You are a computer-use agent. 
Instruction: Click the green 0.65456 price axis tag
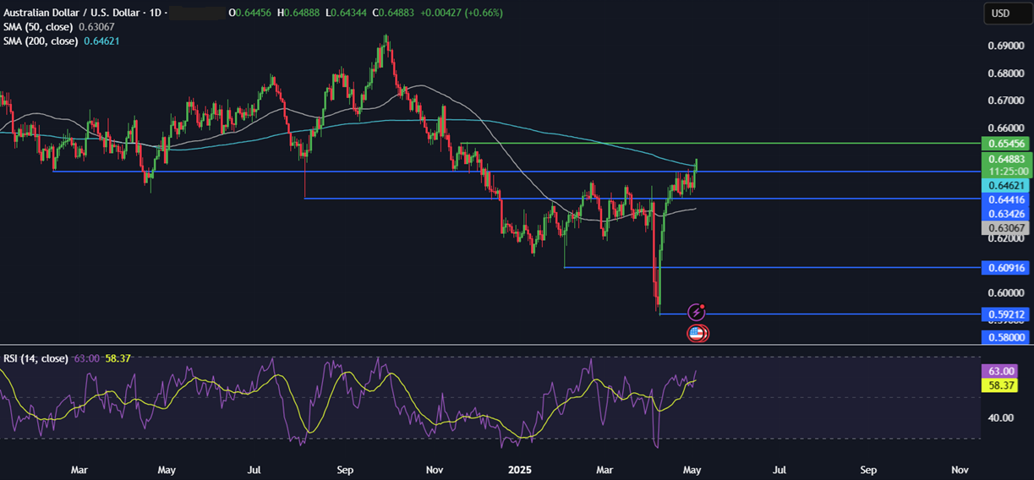pyautogui.click(x=1005, y=143)
